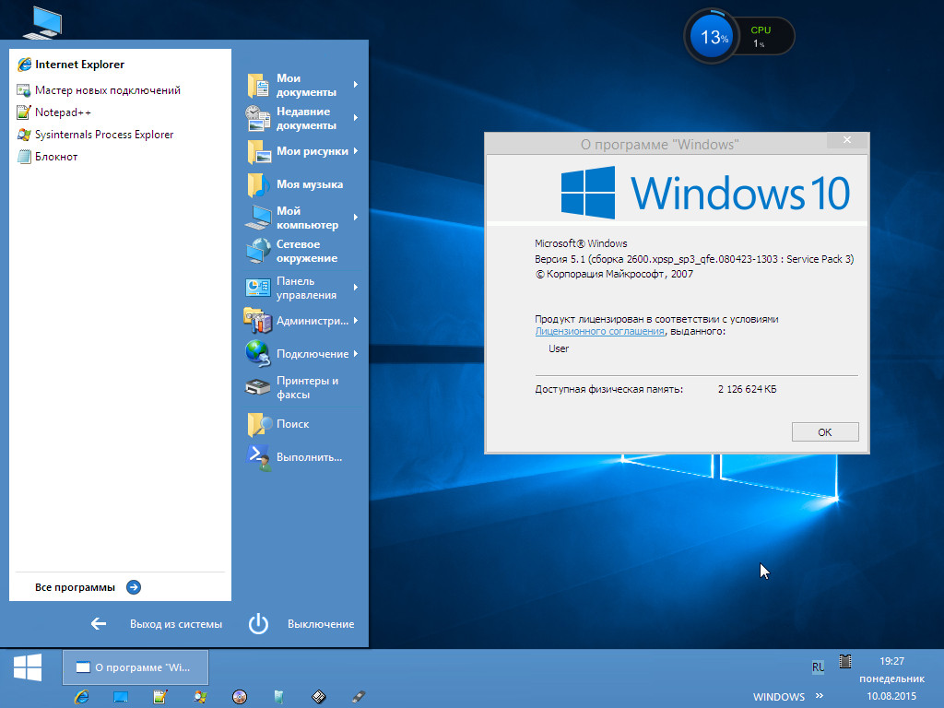Open Notepad++ from the quick launch bar
The height and width of the screenshot is (708, 944).
[159, 696]
